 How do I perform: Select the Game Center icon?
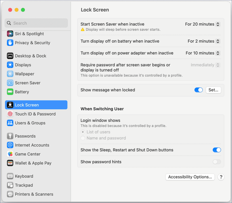[10, 154]
